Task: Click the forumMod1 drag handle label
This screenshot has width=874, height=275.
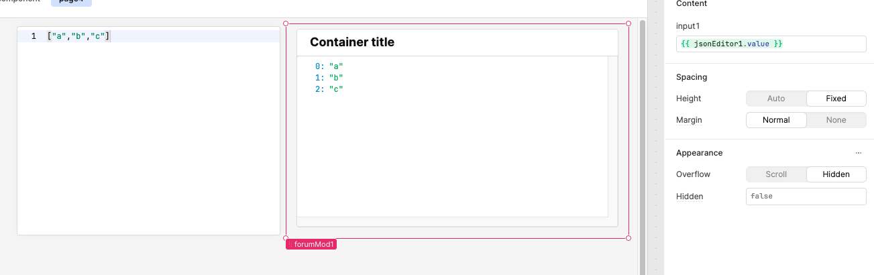Action: click(x=311, y=245)
